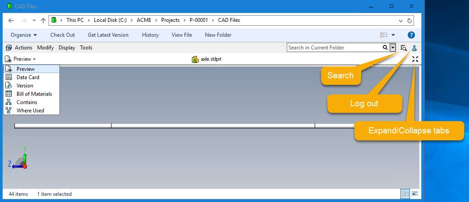This screenshot has width=469, height=202.
Task: Open the Preview tab dropdown
Action: coord(21,59)
